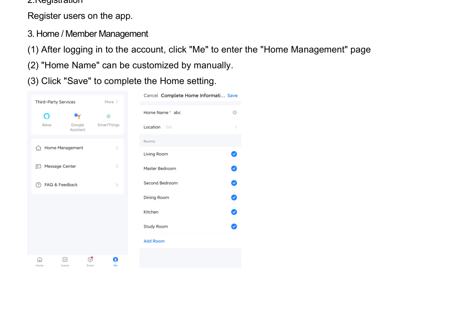Open the Smart tab icon
The image size is (454, 321).
(90, 260)
